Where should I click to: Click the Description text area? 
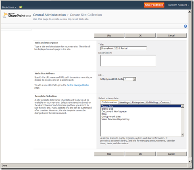128,60
